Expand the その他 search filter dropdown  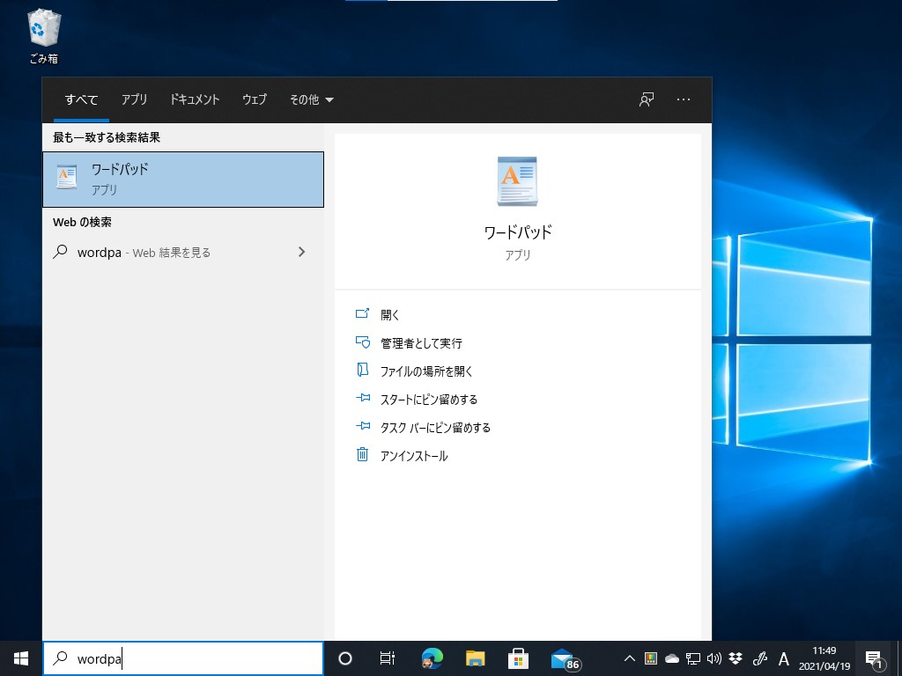click(310, 99)
